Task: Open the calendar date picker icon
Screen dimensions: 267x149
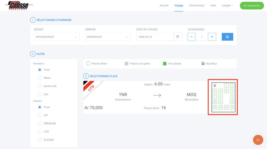Action: coord(178,37)
